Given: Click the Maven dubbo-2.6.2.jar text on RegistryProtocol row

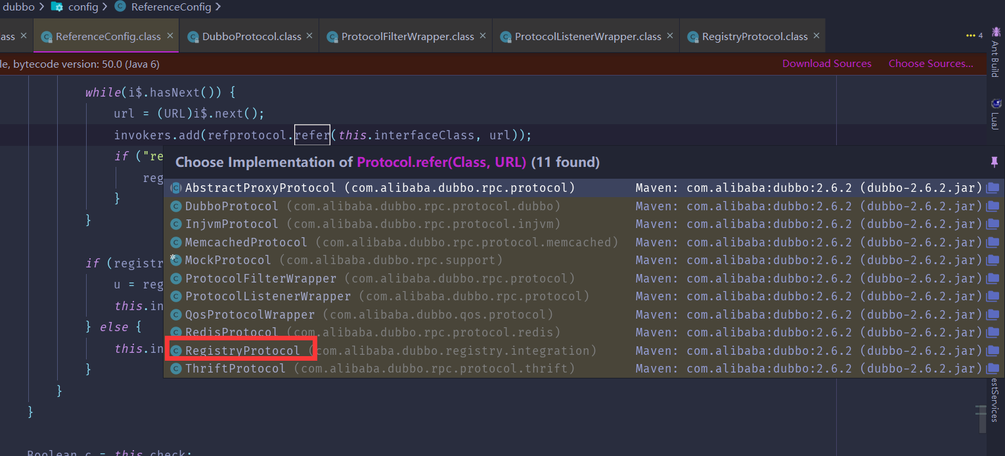Looking at the screenshot, I should point(809,351).
